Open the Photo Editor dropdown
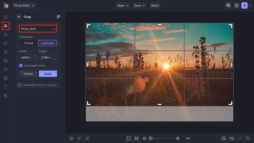The image size is (254, 143). pos(24,5)
